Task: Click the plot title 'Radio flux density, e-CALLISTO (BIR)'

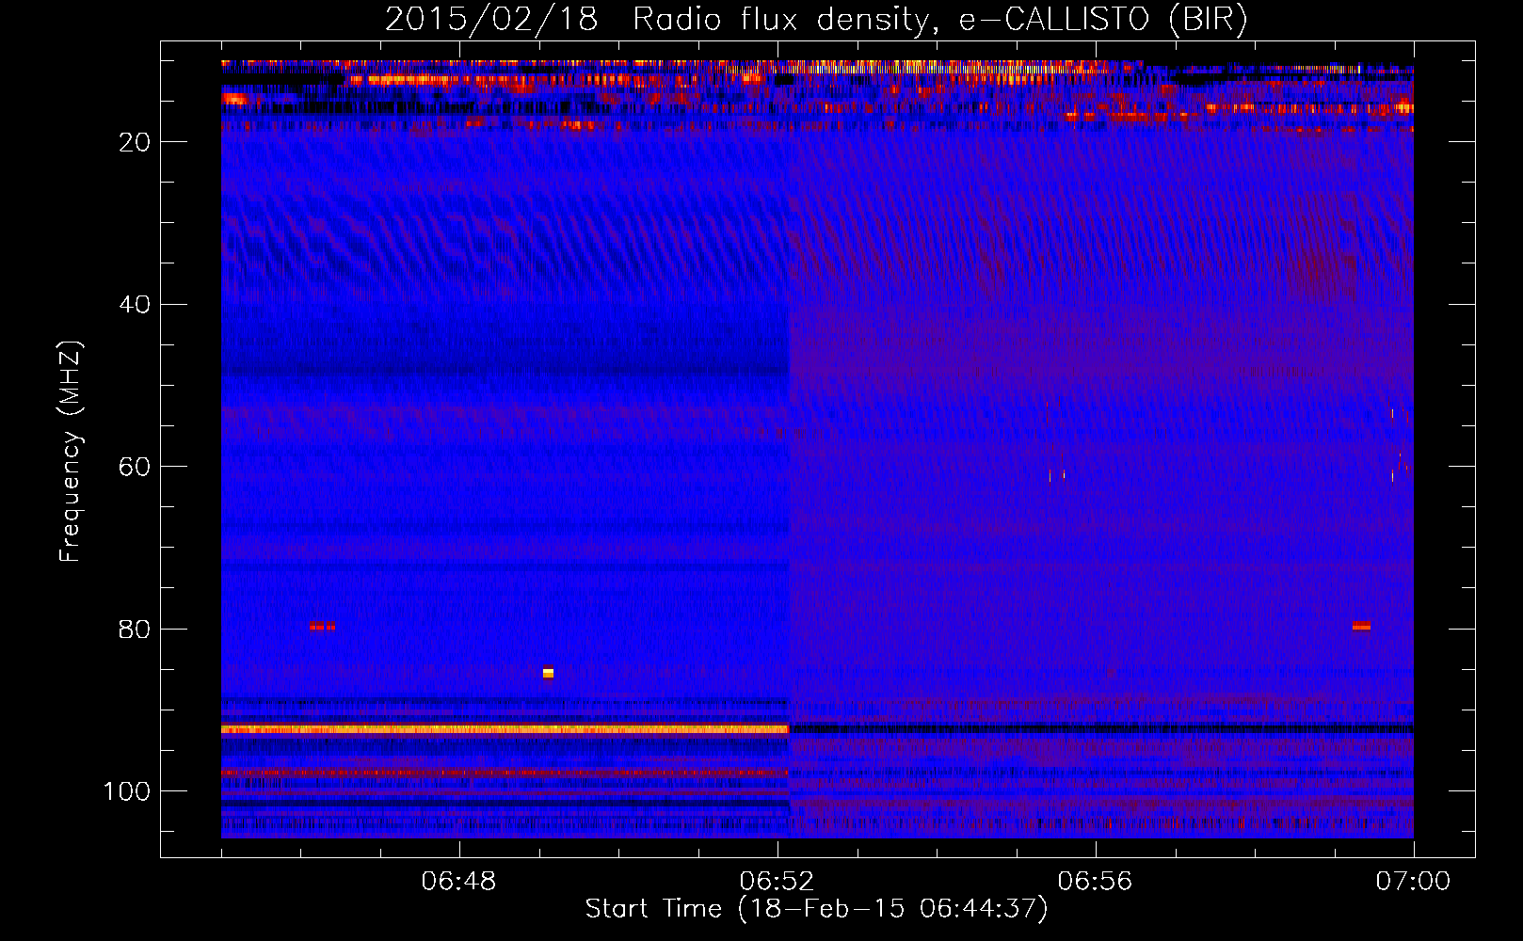Action: pyautogui.click(x=939, y=19)
